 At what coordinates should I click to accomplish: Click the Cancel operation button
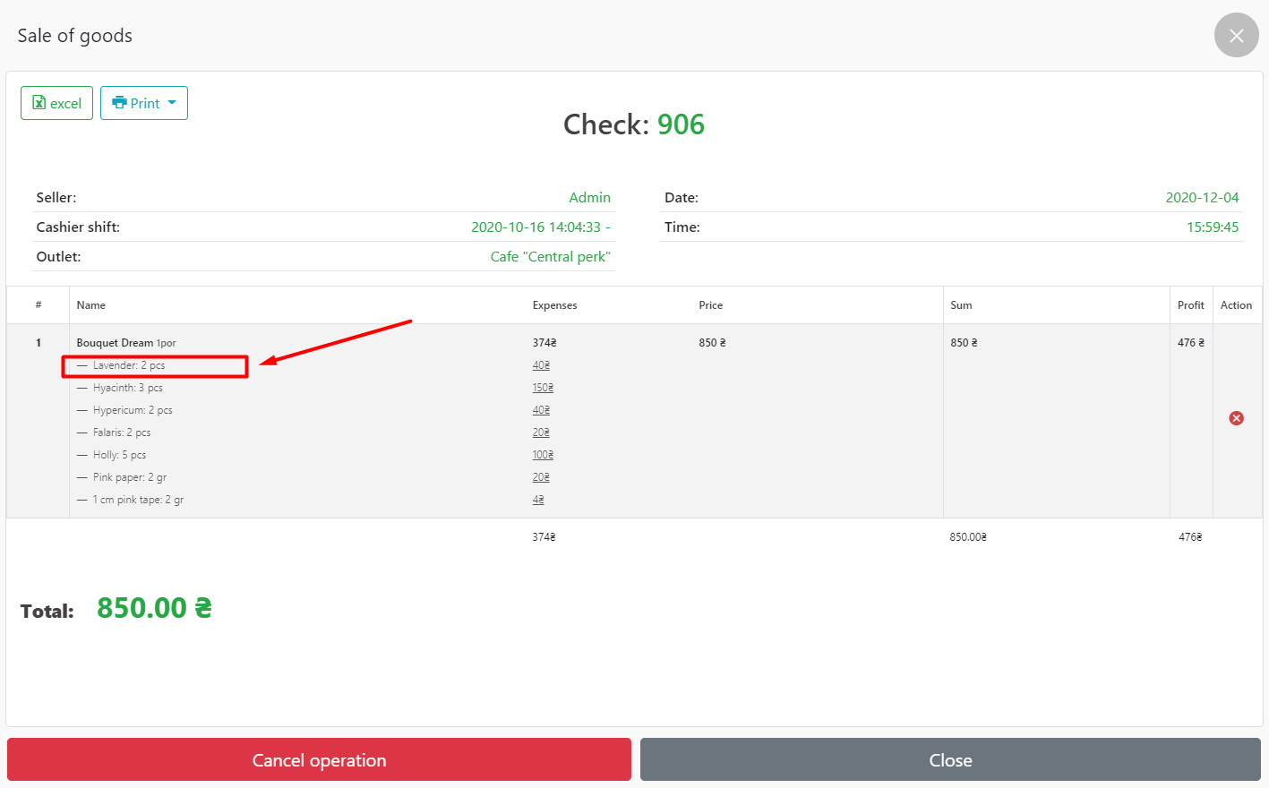coord(319,760)
